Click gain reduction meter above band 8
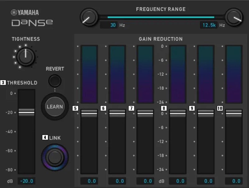249x188 pixels. pos(178,74)
